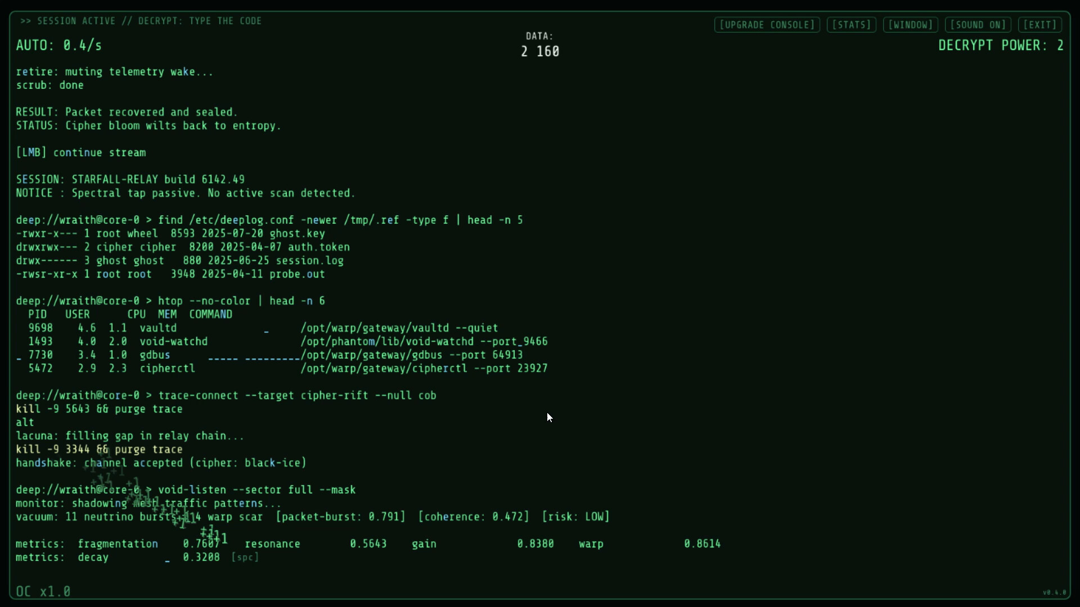Click the session active header text
Image resolution: width=1080 pixels, height=607 pixels.
[x=141, y=21]
